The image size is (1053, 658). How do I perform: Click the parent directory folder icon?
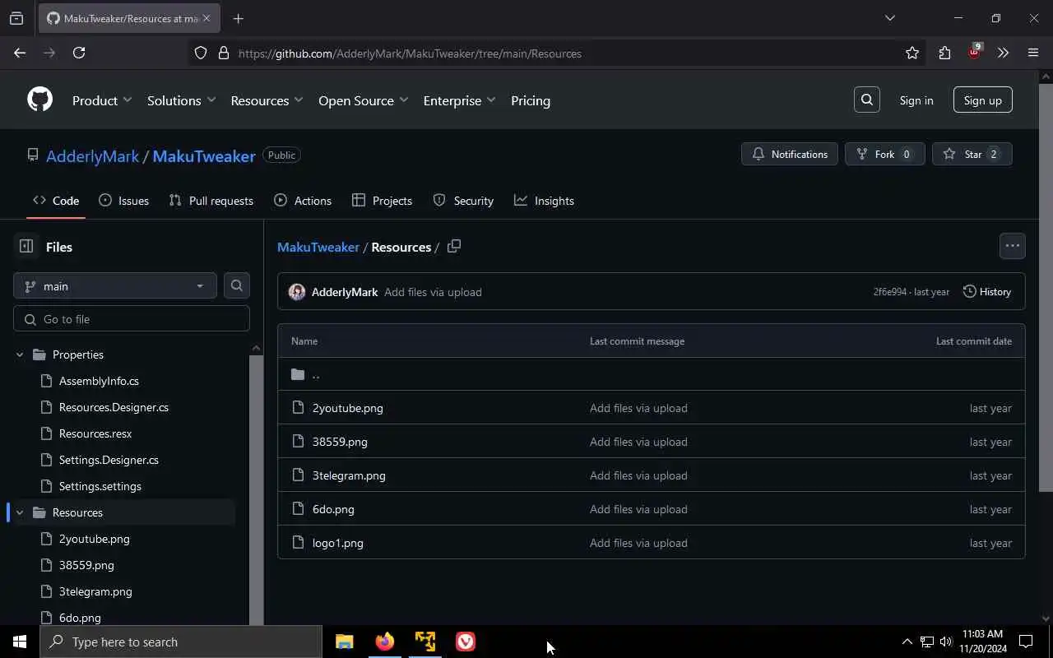point(298,374)
